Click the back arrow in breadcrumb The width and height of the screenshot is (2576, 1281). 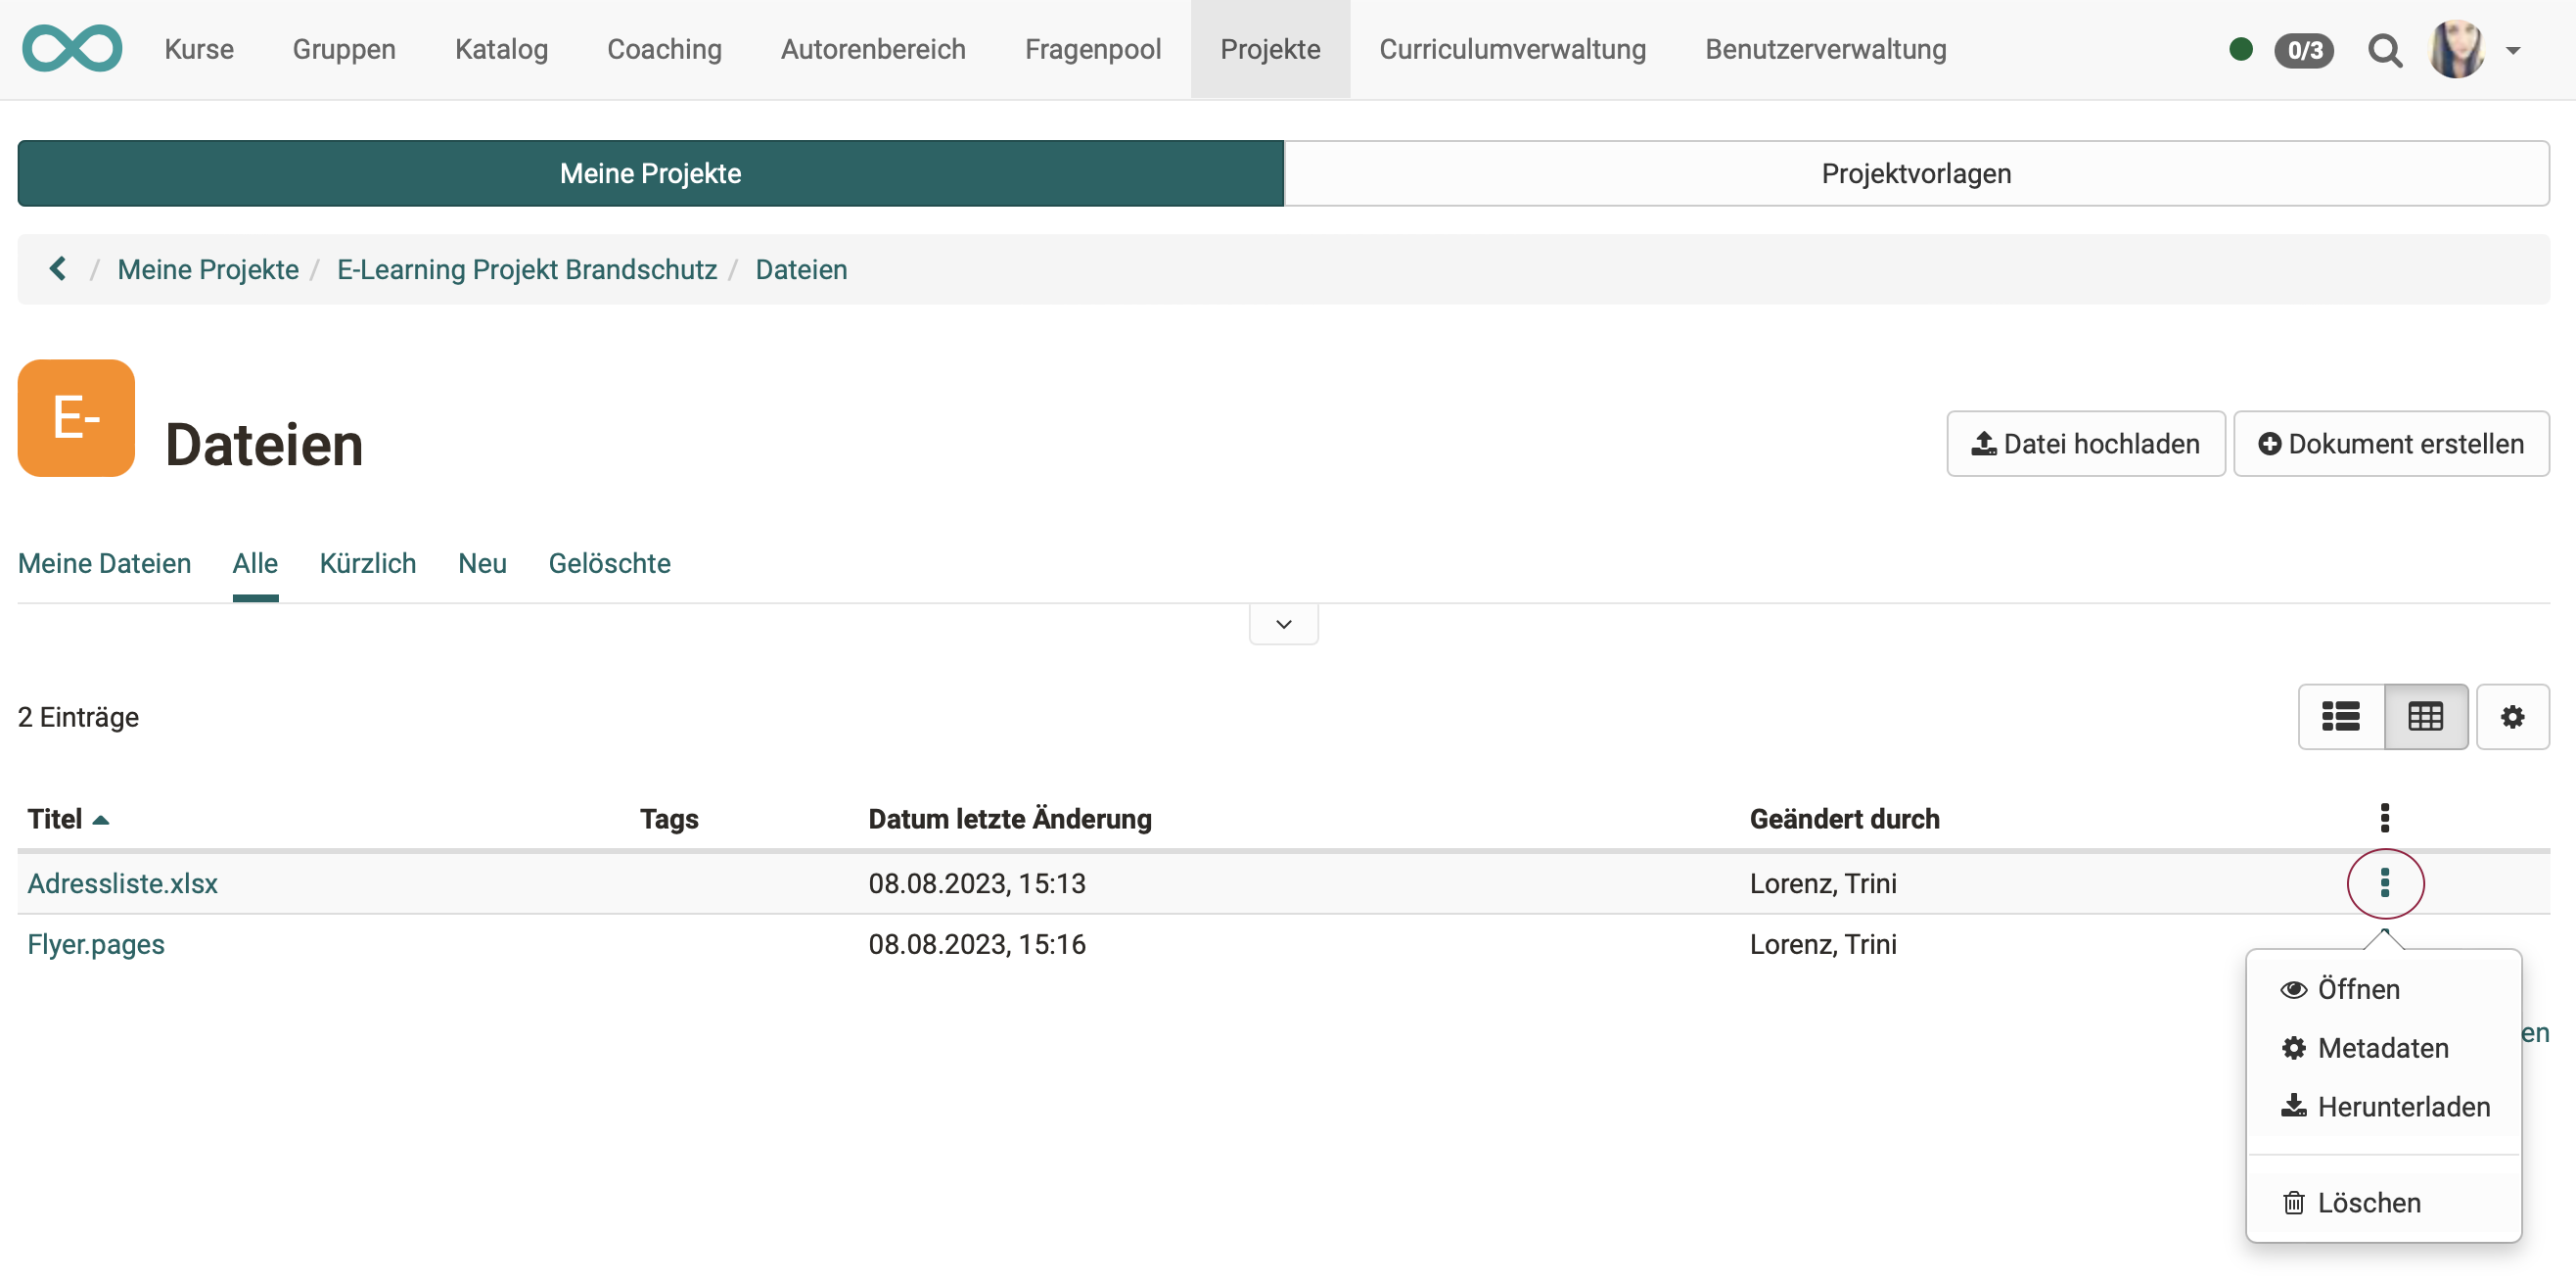click(57, 268)
